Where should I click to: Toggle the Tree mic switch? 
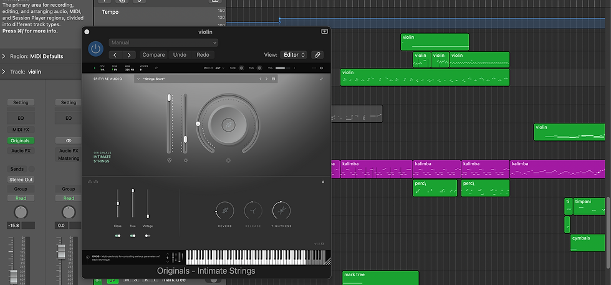[x=132, y=236]
